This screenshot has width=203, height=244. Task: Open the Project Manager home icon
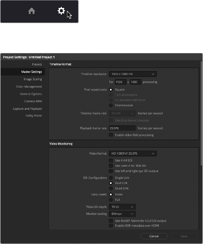click(32, 11)
